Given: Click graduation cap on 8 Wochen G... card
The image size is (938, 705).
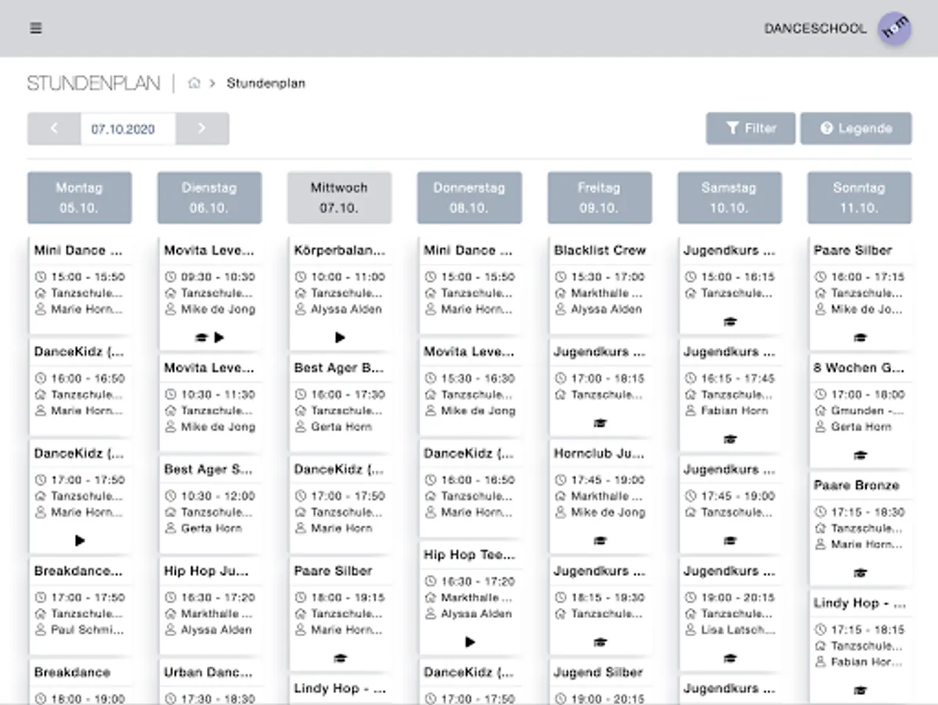Looking at the screenshot, I should tap(860, 456).
